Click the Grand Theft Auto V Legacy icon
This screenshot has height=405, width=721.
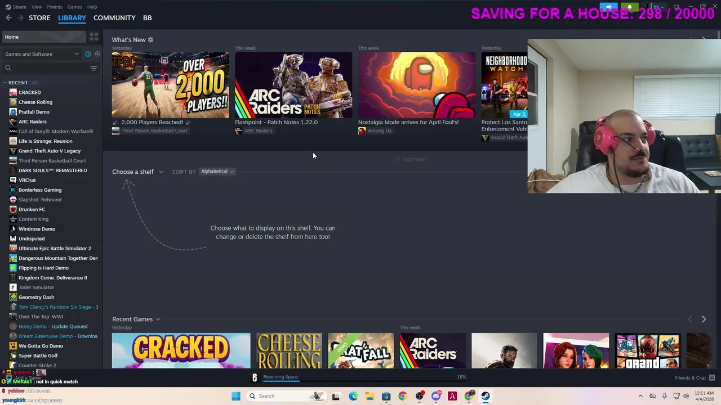tap(13, 151)
